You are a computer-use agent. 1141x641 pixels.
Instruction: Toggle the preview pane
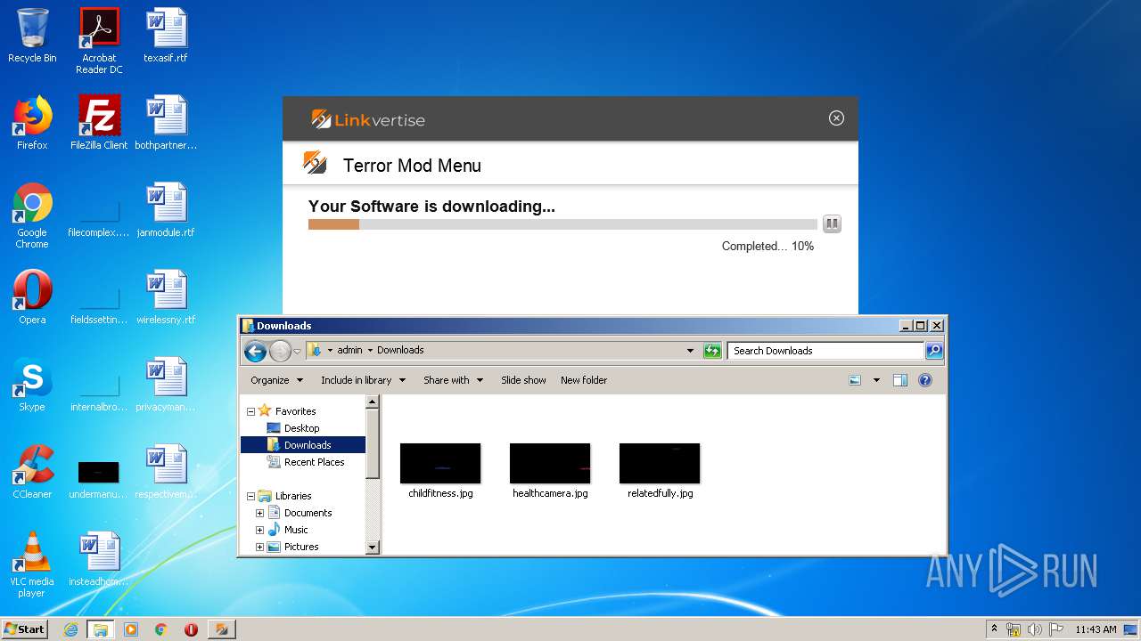pos(900,380)
